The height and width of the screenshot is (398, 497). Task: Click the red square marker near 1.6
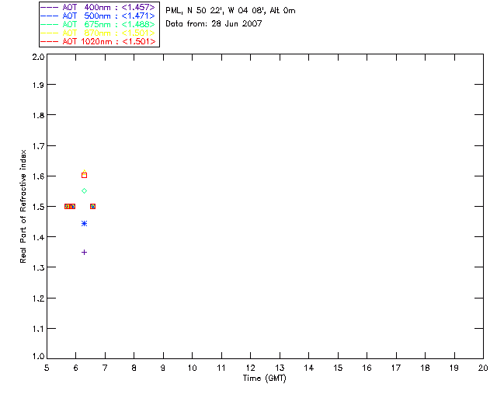[x=85, y=176]
